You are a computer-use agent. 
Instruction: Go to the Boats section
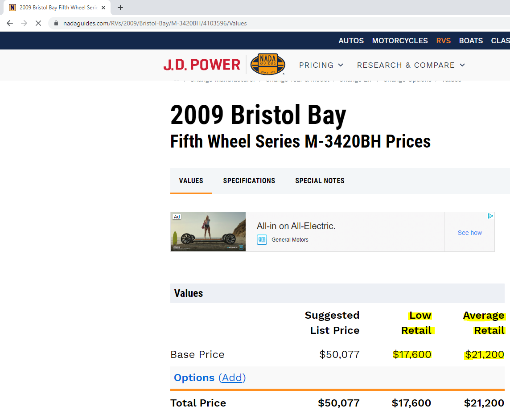point(471,41)
